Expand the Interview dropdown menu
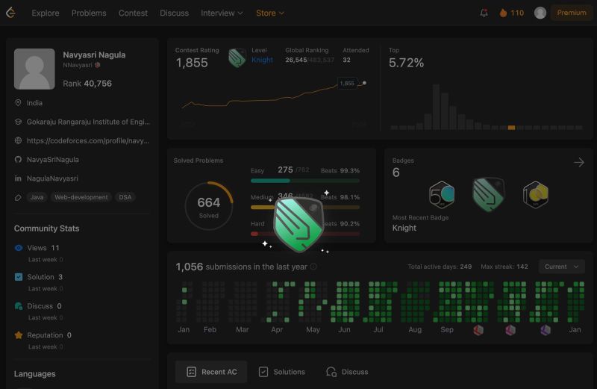Image resolution: width=597 pixels, height=389 pixels. click(222, 13)
